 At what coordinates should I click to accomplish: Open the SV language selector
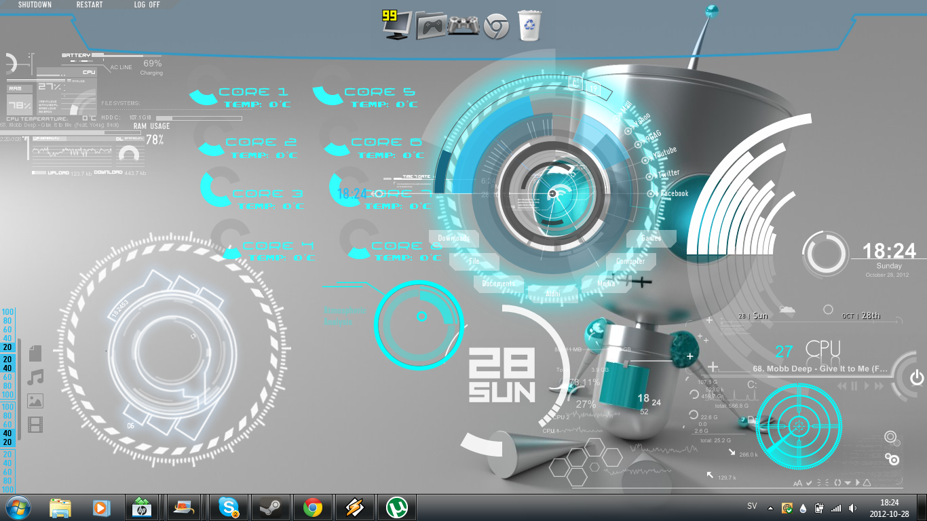pos(752,506)
